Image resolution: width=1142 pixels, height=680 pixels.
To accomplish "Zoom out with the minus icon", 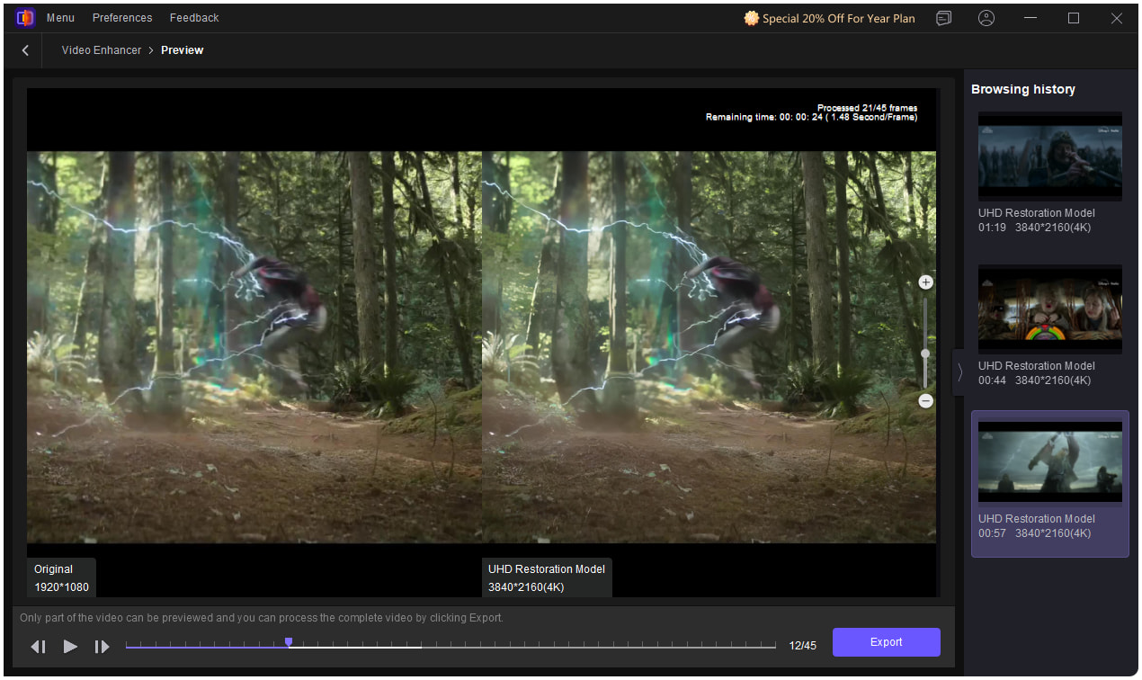I will [x=925, y=401].
